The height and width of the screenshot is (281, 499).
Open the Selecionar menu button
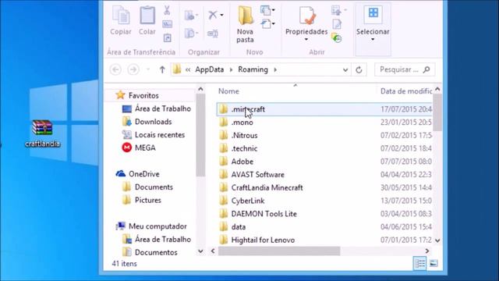pos(373,24)
